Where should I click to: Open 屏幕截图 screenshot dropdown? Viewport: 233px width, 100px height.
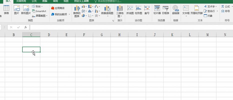point(40,16)
